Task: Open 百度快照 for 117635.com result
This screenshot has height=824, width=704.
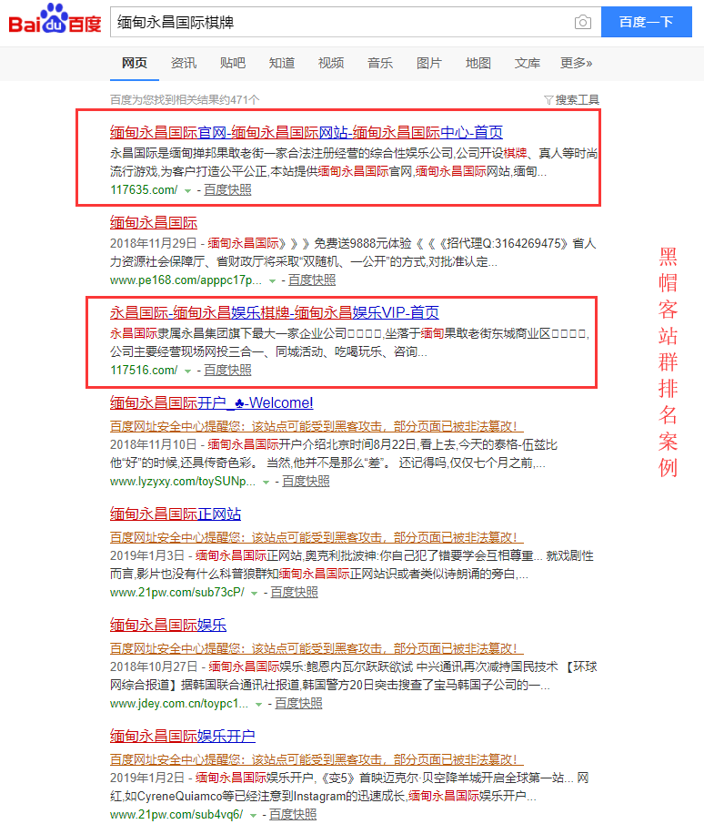Action: (x=227, y=190)
